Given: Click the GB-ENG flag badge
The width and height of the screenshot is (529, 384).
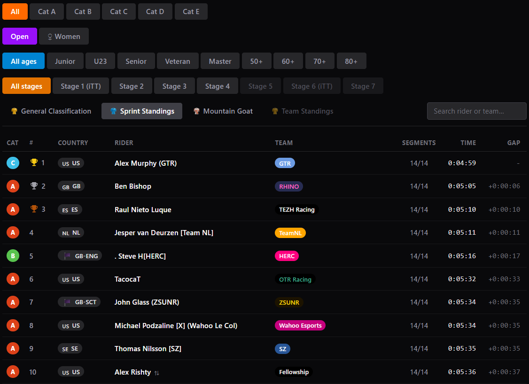Looking at the screenshot, I should point(80,256).
